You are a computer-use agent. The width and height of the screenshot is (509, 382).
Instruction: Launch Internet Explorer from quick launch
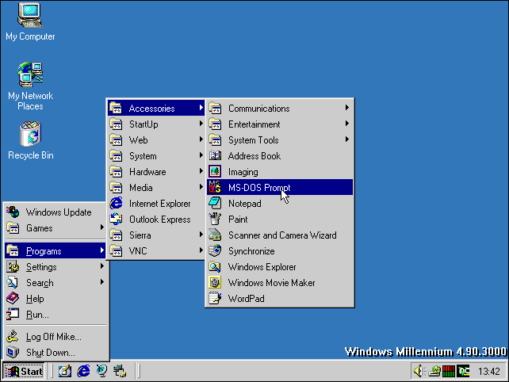tap(83, 371)
